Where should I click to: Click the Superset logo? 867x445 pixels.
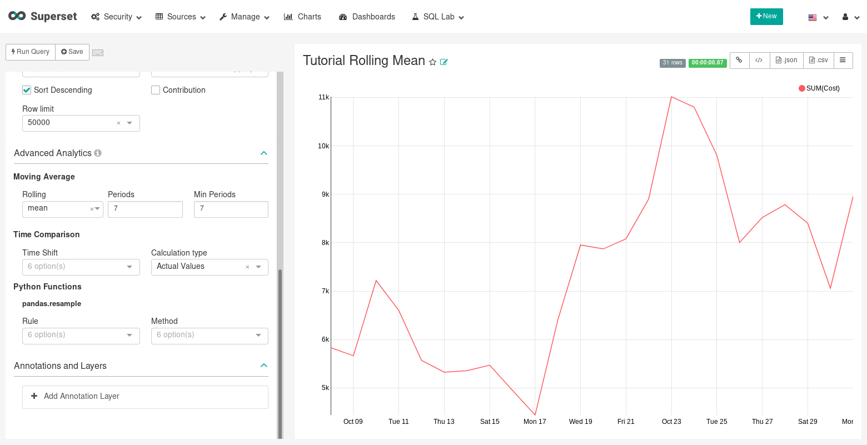[x=43, y=16]
